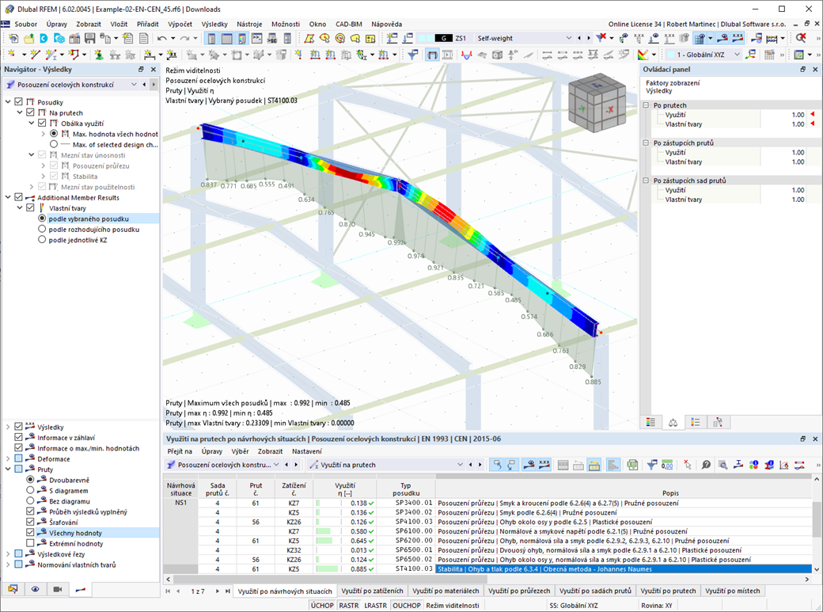The height and width of the screenshot is (612, 823).
Task: Click the help question mark icon in table toolbar
Action: [x=706, y=465]
